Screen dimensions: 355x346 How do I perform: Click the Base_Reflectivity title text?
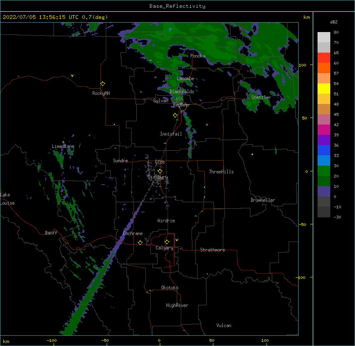[177, 6]
